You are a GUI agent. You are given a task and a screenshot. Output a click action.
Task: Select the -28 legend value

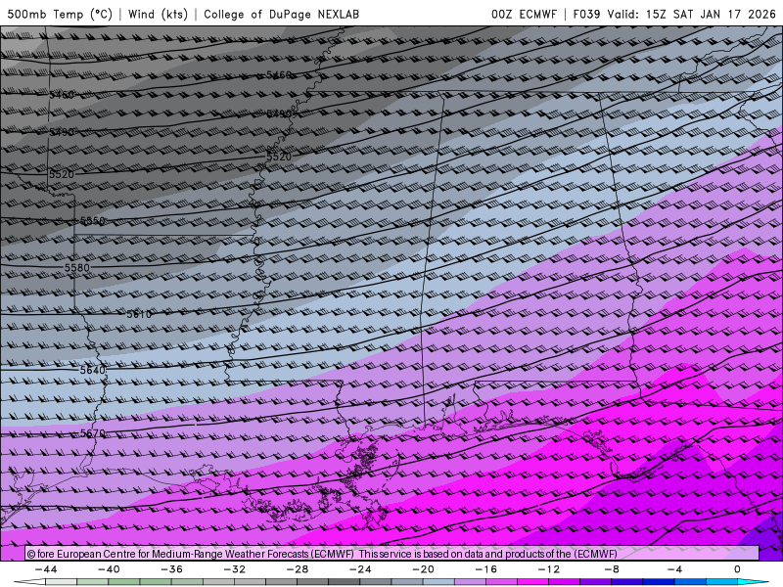point(298,569)
